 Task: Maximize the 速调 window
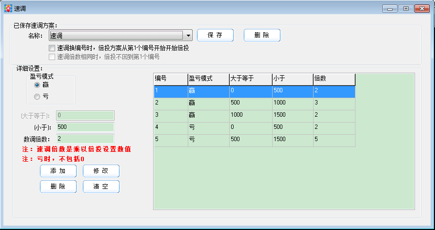coord(405,8)
